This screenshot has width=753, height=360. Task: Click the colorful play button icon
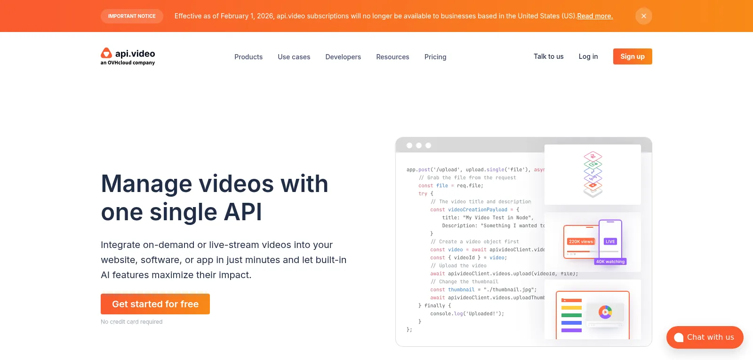(605, 312)
